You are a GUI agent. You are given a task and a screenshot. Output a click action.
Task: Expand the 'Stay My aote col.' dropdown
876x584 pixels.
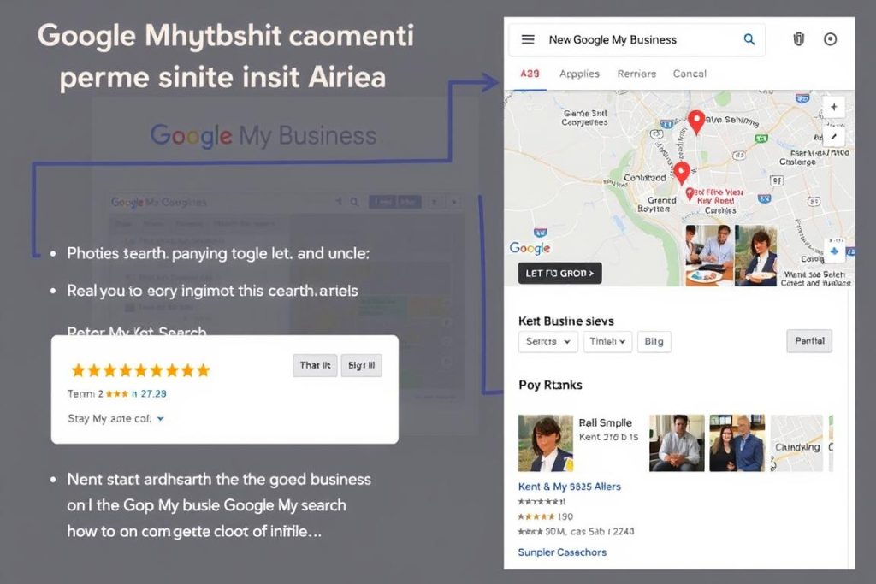click(116, 419)
